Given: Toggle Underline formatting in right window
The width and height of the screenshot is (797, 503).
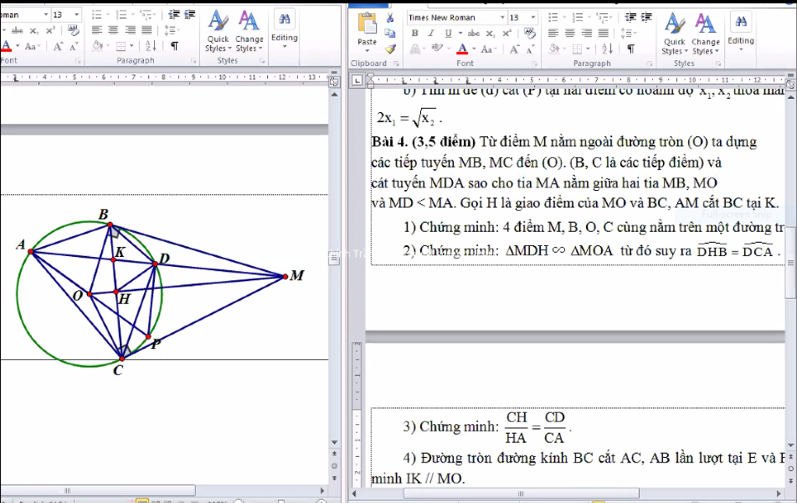Looking at the screenshot, I should click(448, 33).
